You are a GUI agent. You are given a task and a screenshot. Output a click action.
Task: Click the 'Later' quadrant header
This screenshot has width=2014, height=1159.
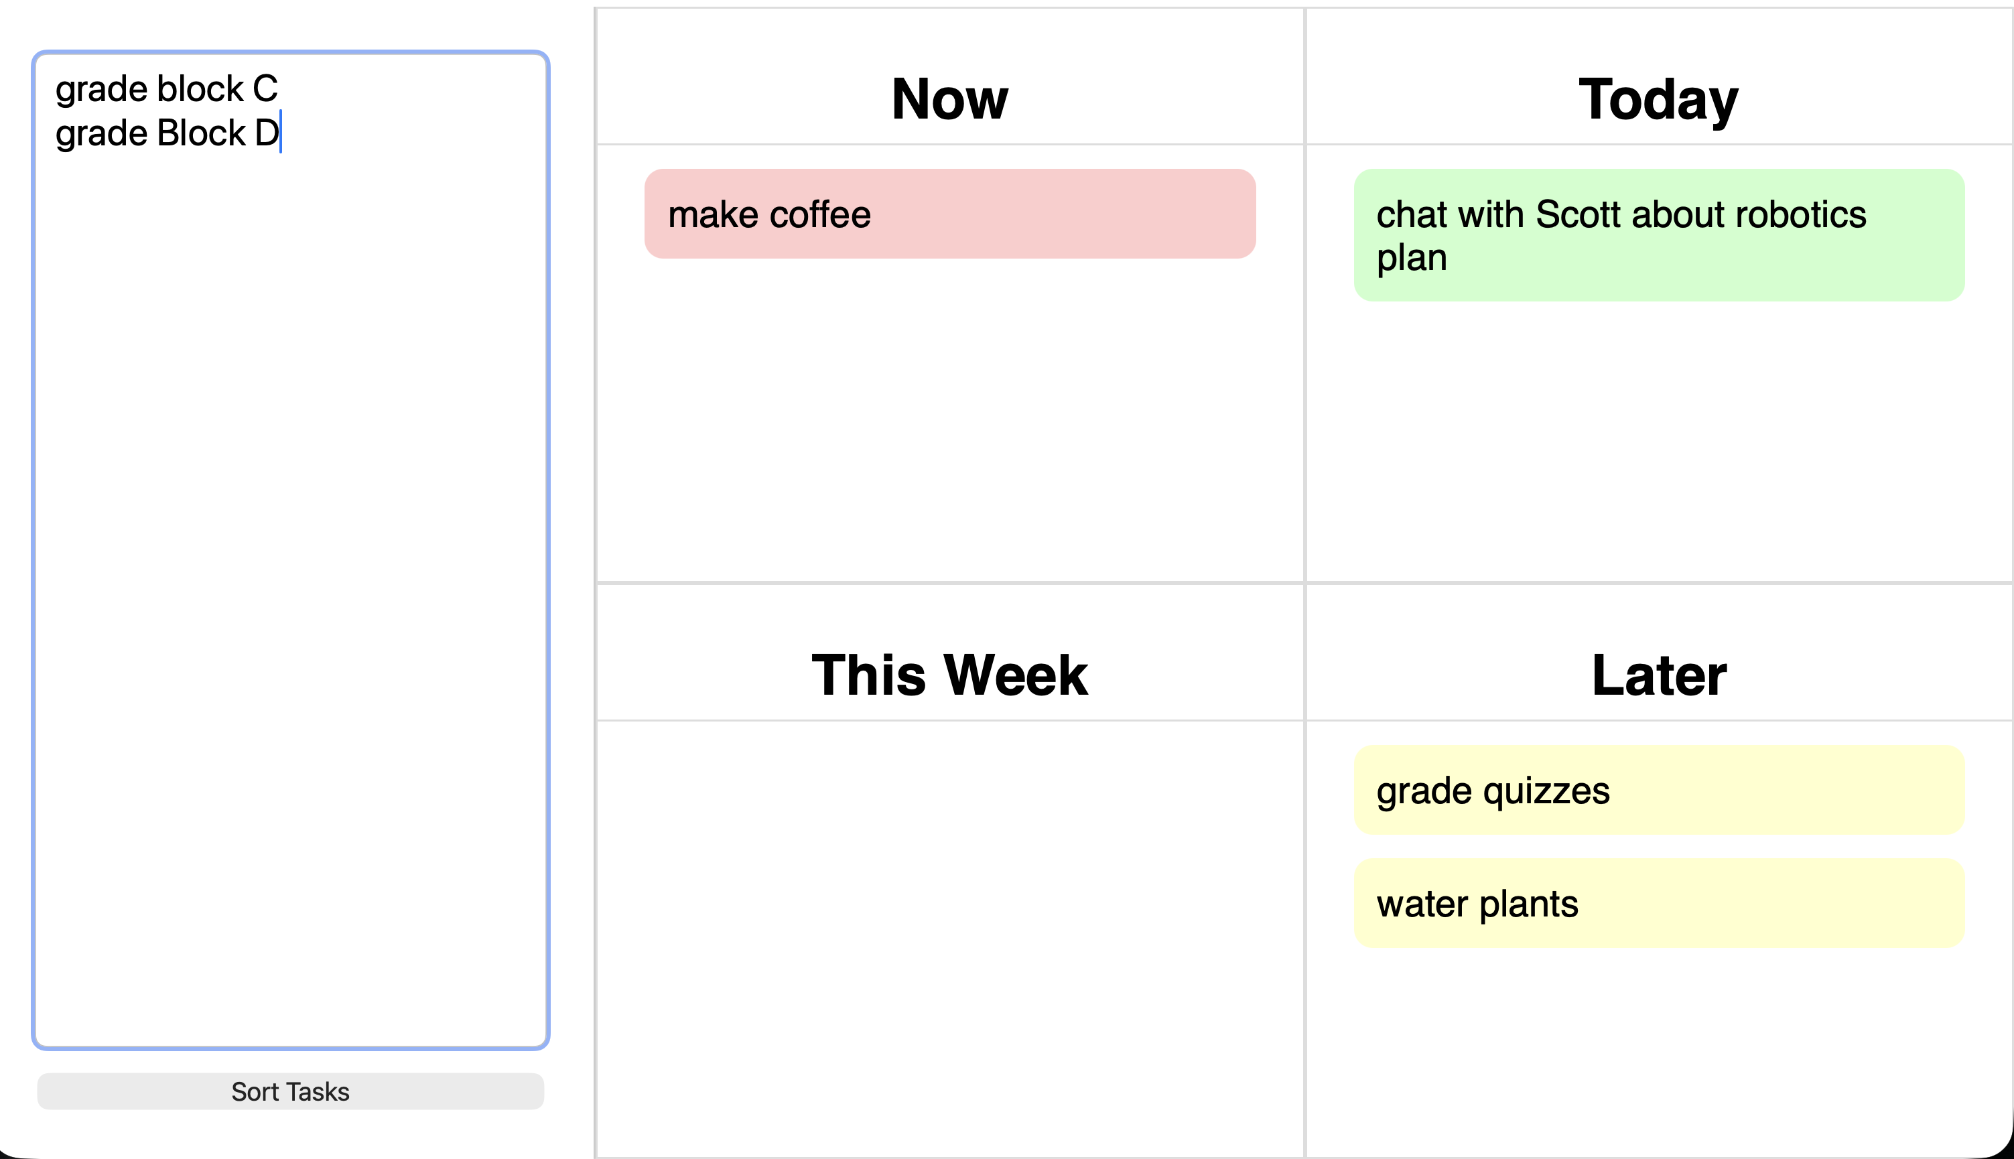pos(1658,673)
